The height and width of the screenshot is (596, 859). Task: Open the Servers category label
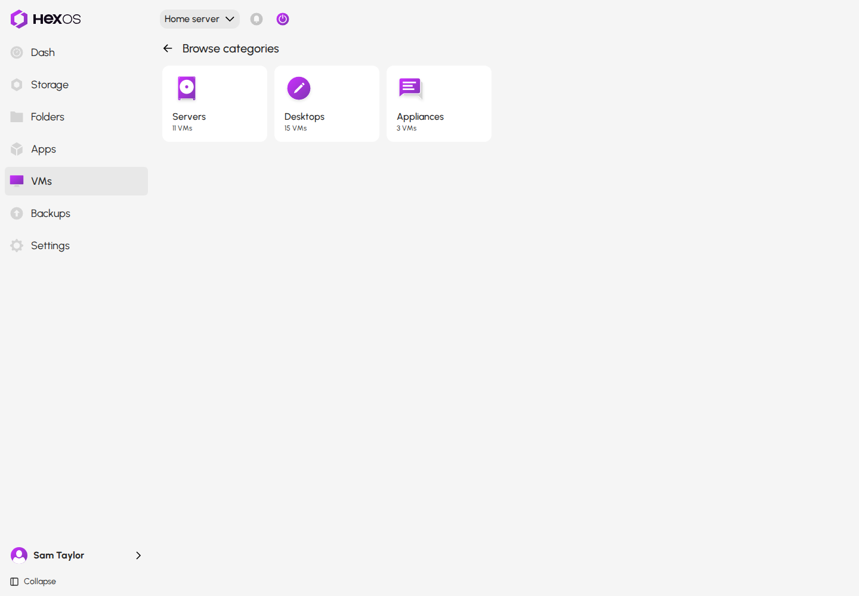189,117
